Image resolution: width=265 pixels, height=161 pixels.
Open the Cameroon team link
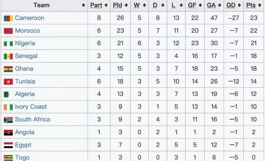29,18
